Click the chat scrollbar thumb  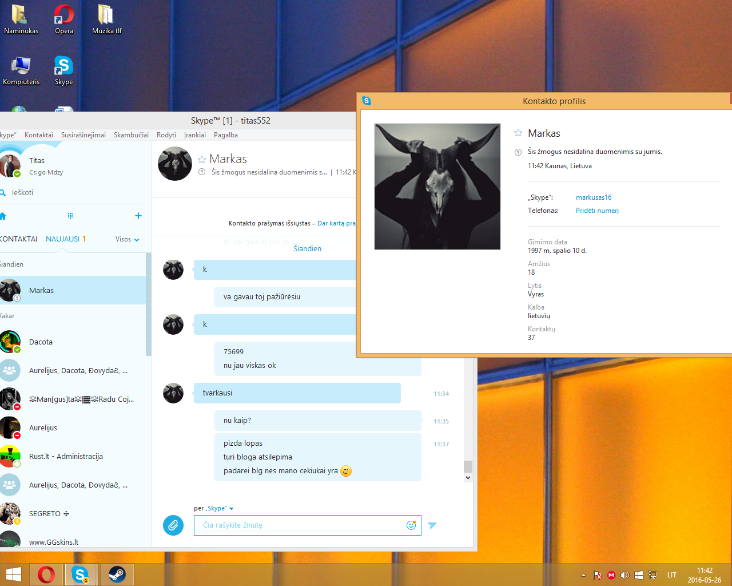click(468, 466)
